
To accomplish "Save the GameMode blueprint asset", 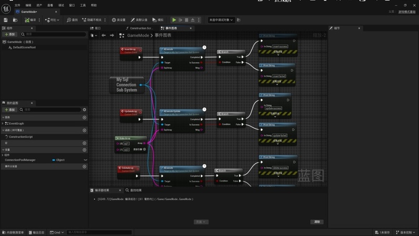I will pyautogui.click(x=6, y=20).
